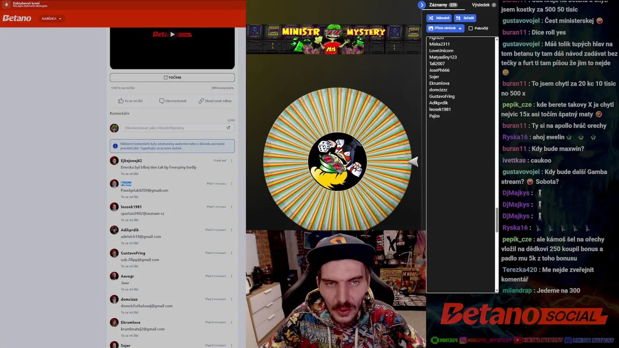Viewport: 619px width, 348px height.
Task: Click the entry domcizzz in the entries list
Action: click(438, 90)
